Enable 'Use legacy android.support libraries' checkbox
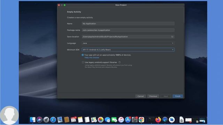This screenshot has width=223, height=125. (x=83, y=62)
